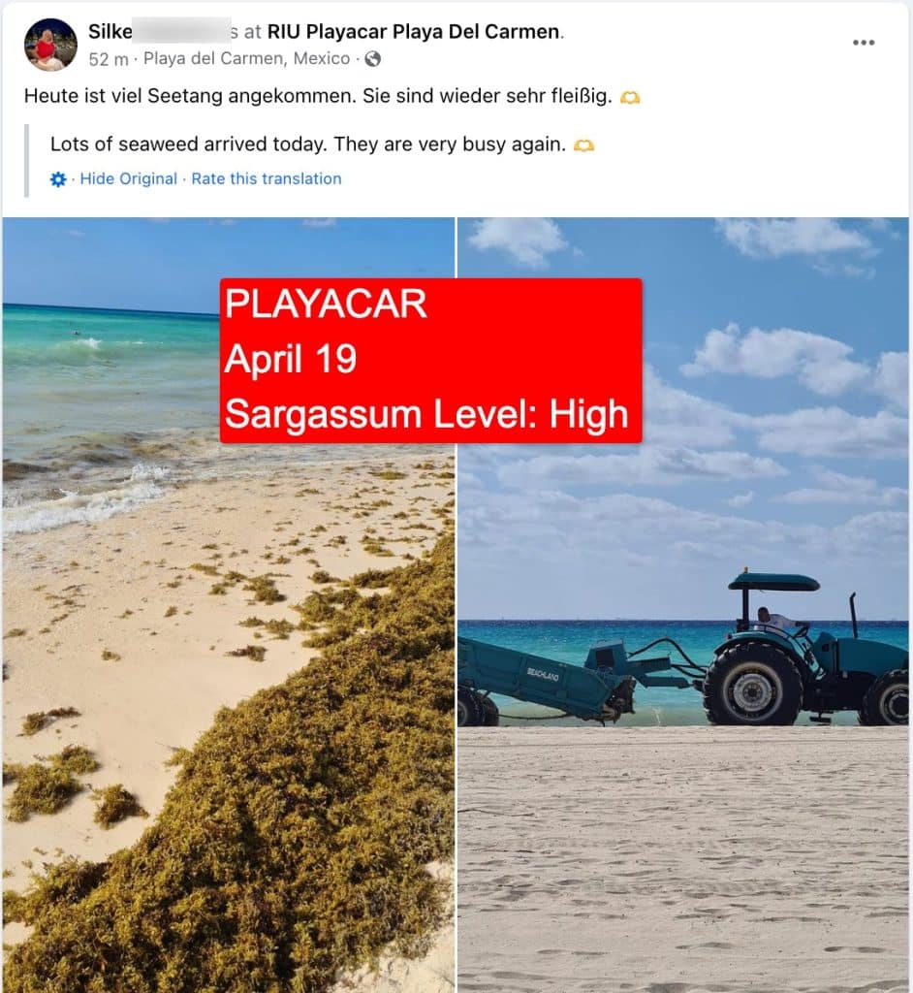Click the red Sargassum Level banner
The image size is (913, 993).
(430, 361)
